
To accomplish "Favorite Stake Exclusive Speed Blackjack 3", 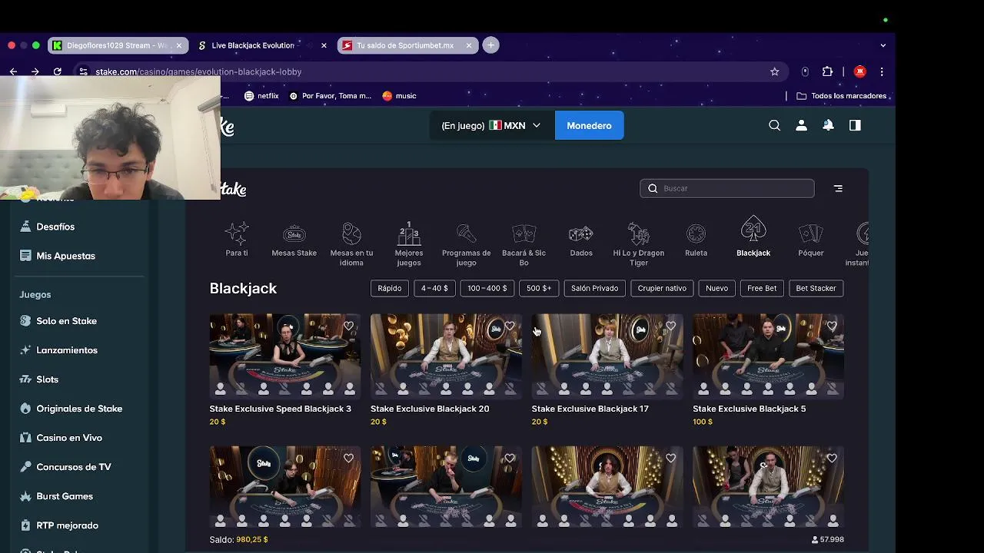I will click(349, 326).
